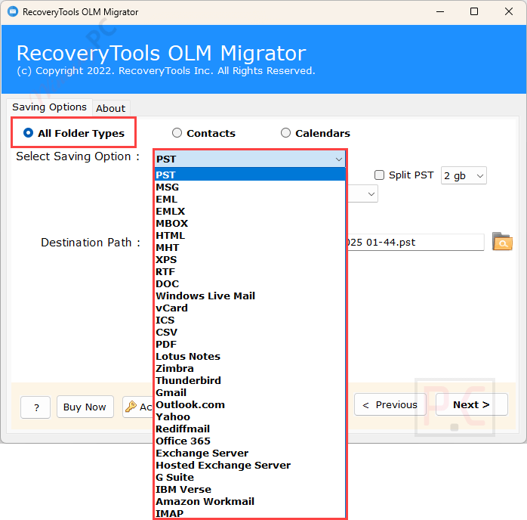Choose Windows Live Mail option

pos(250,296)
